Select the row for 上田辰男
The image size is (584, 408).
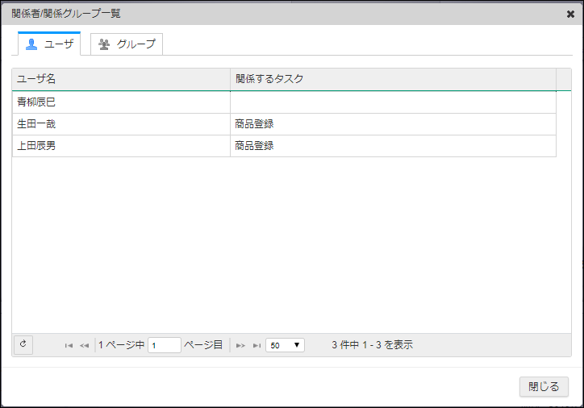121,146
